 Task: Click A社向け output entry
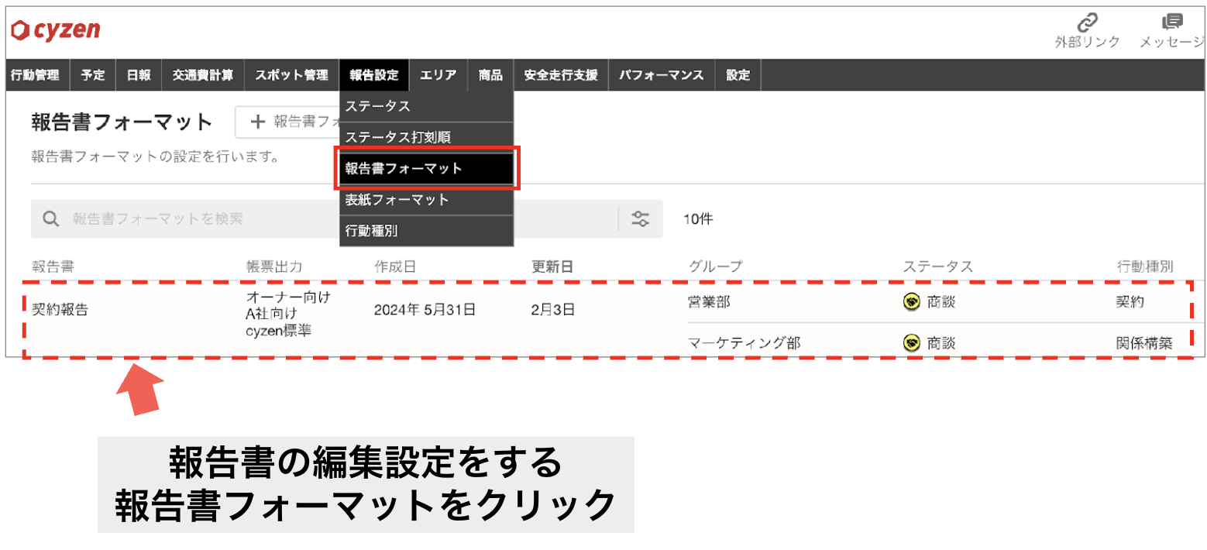pos(272,314)
